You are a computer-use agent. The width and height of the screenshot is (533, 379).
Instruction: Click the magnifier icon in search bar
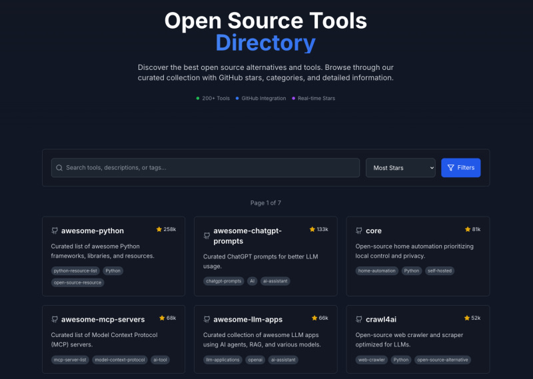[59, 168]
